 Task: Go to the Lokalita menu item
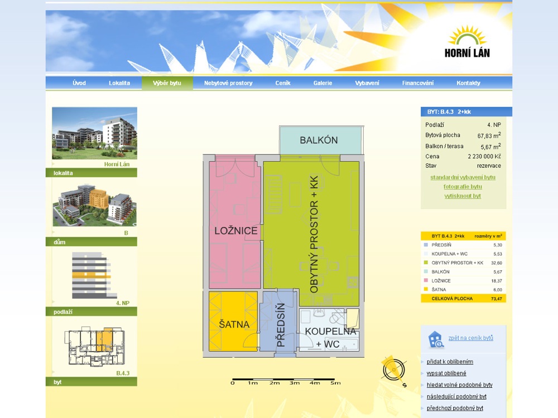coord(119,83)
